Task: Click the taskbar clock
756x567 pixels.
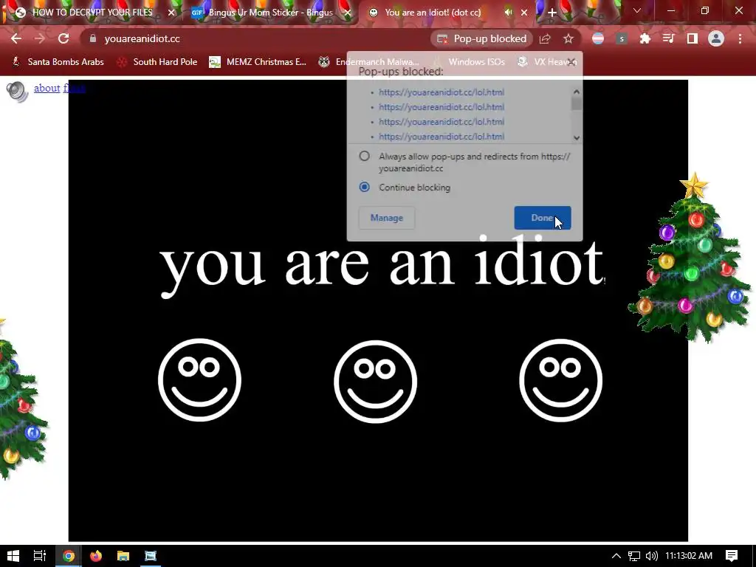Action: click(689, 556)
